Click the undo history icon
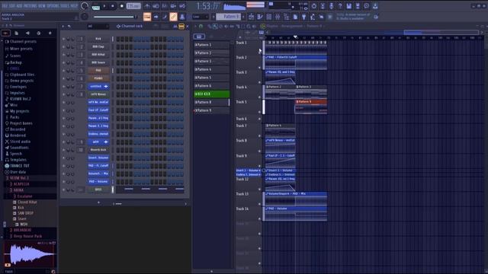The image size is (488, 274). coord(313,6)
